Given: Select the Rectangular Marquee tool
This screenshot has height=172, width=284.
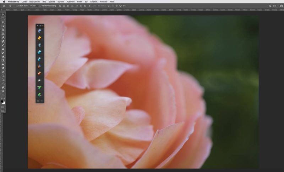Looking at the screenshot, I should (3, 18).
